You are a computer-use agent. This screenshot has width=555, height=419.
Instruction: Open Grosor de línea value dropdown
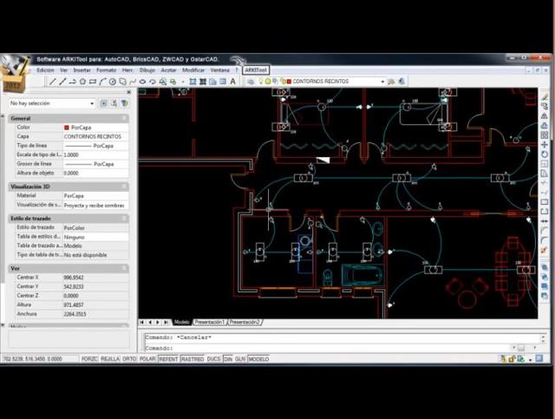[x=95, y=164]
